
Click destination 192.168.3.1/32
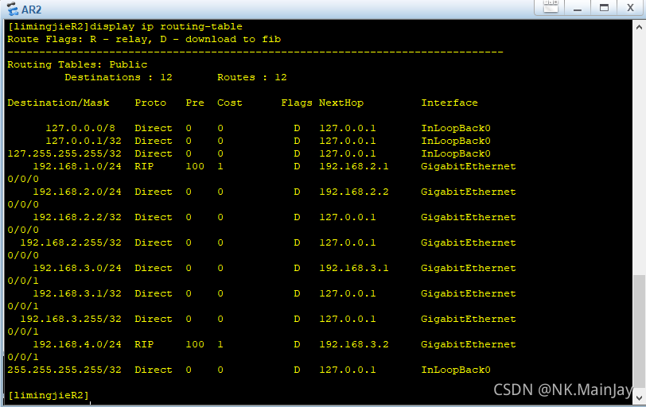click(x=77, y=294)
